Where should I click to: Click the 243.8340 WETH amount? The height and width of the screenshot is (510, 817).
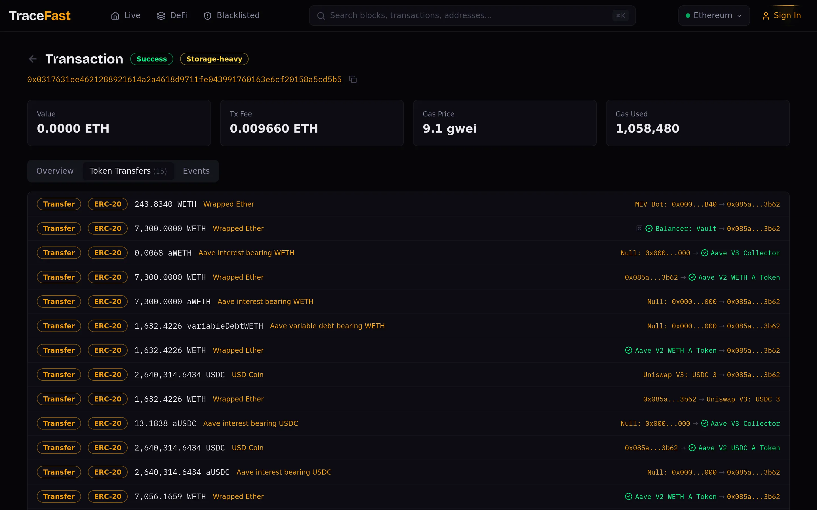[x=165, y=204]
